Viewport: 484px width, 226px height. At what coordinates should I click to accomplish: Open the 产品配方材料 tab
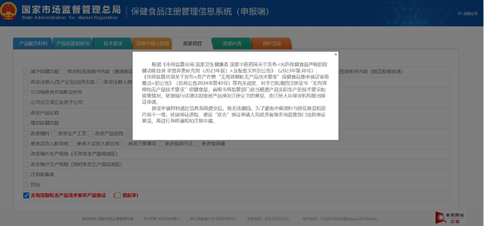pos(33,44)
